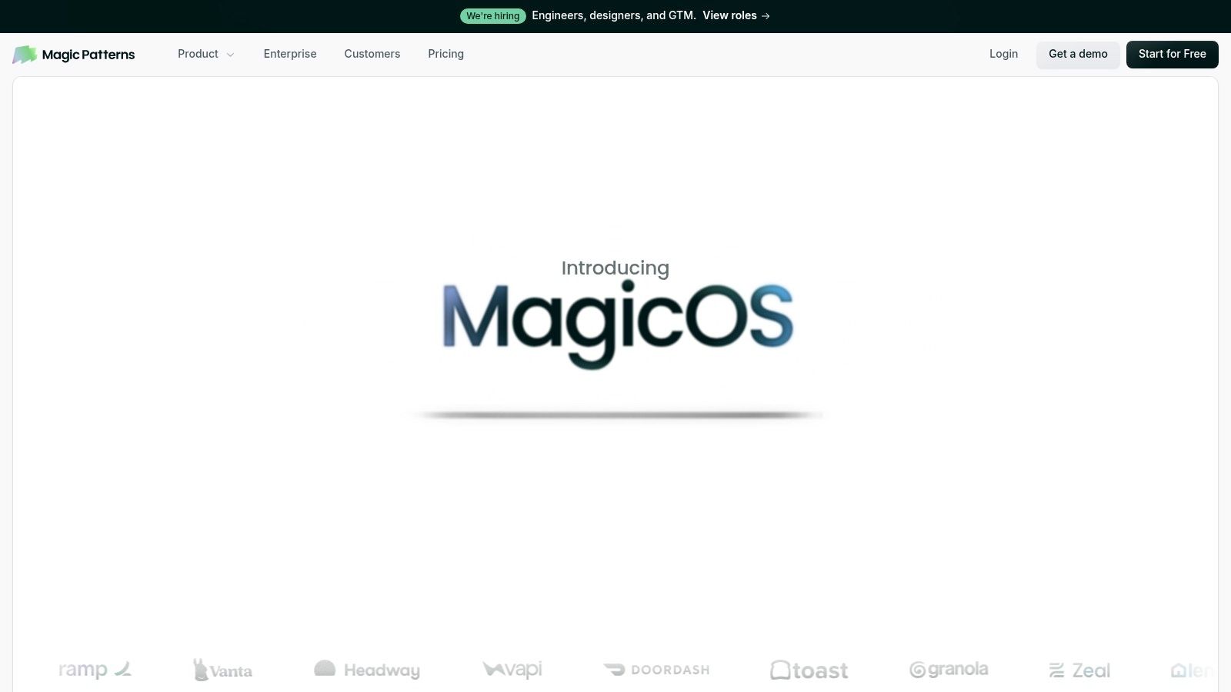This screenshot has width=1231, height=692.
Task: Navigate to Pricing
Action: [446, 54]
